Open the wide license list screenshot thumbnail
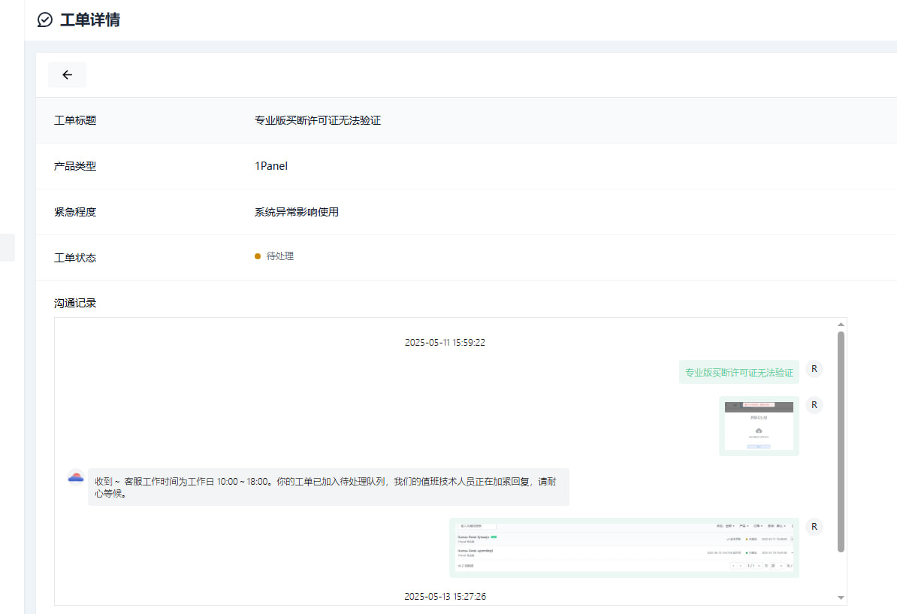The height and width of the screenshot is (614, 897). pyautogui.click(x=624, y=548)
